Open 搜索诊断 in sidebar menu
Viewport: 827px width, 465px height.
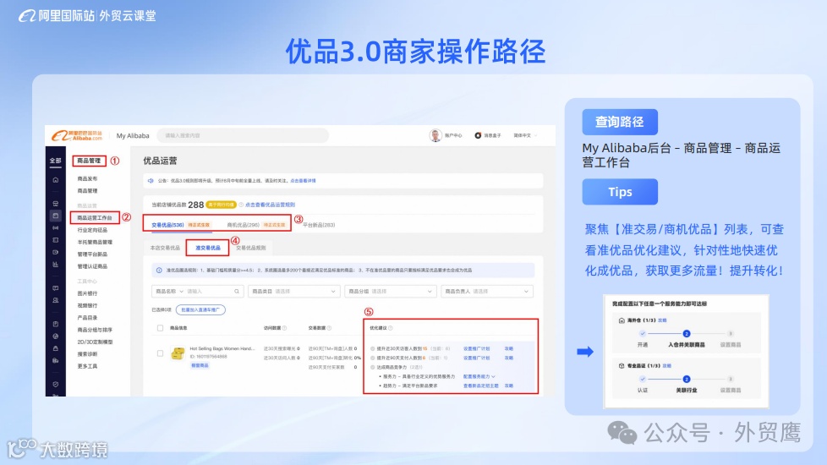[x=87, y=353]
